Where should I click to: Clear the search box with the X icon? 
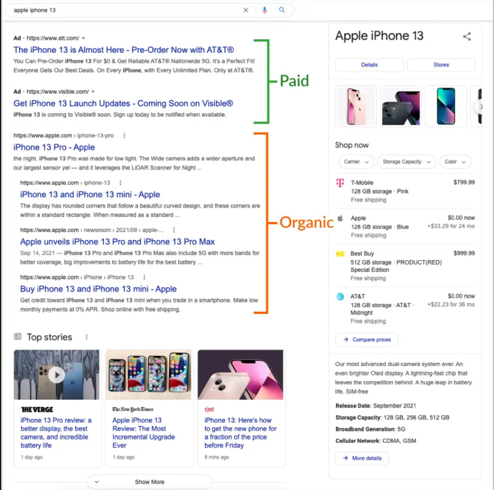[246, 10]
